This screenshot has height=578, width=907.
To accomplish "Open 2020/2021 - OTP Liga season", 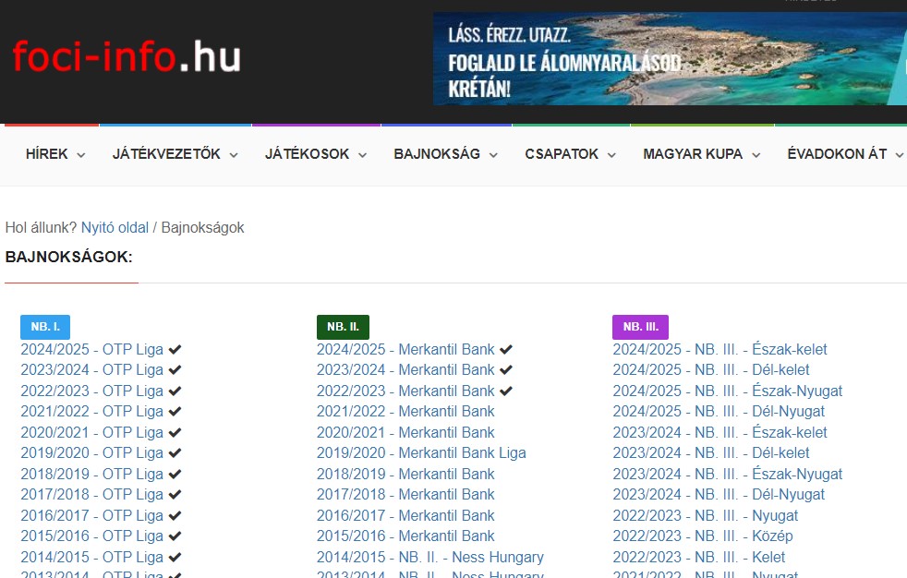I will [92, 433].
